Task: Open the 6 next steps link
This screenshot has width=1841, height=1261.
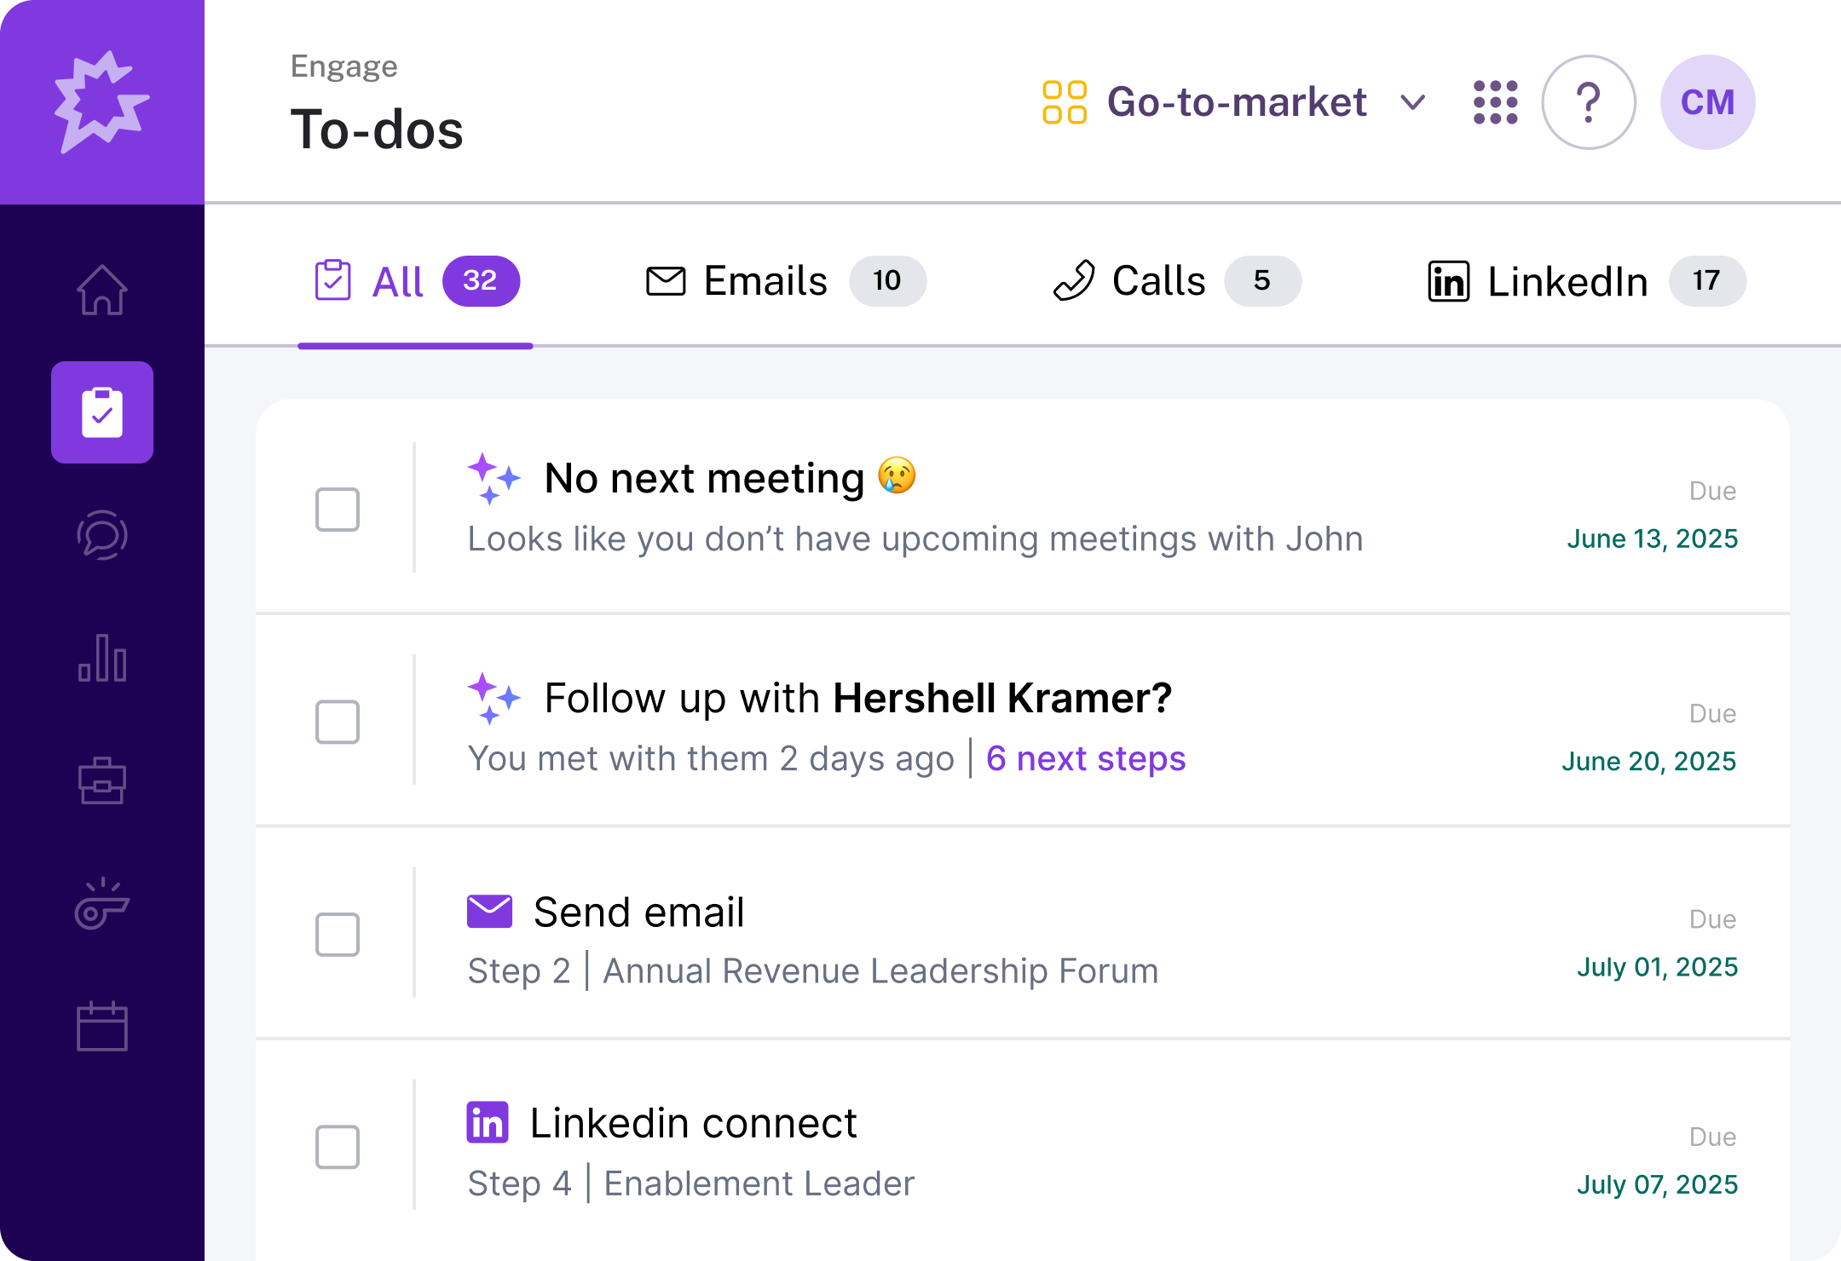Action: [1086, 758]
